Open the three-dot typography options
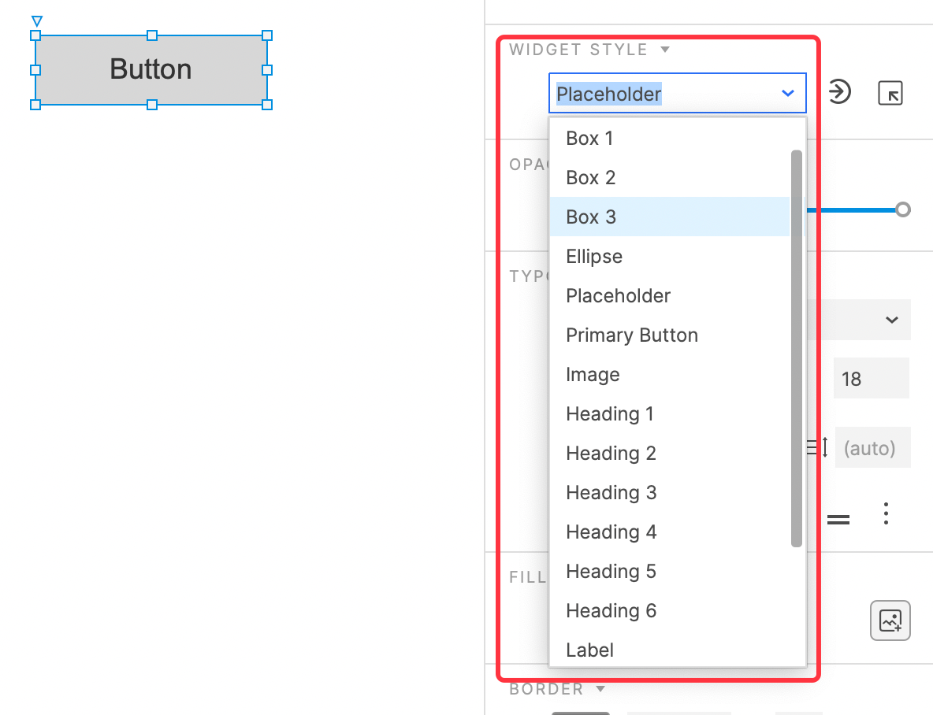The image size is (933, 715). coord(886,513)
